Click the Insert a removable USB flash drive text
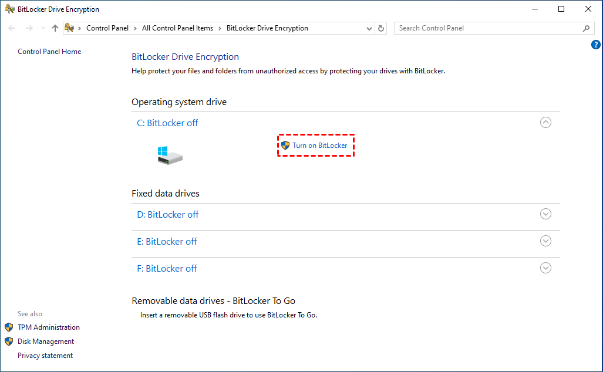 pyautogui.click(x=228, y=315)
